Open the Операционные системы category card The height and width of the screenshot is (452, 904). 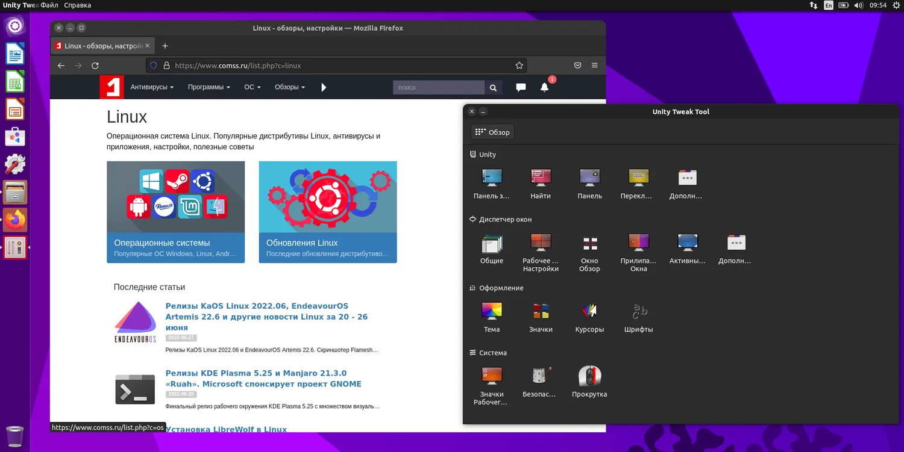[176, 212]
